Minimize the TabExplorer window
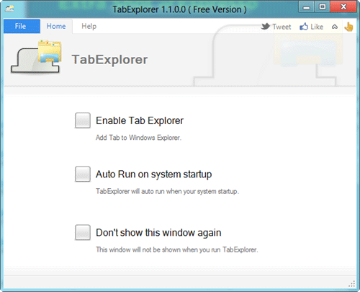Viewport: 360px width, 292px height. point(306,6)
